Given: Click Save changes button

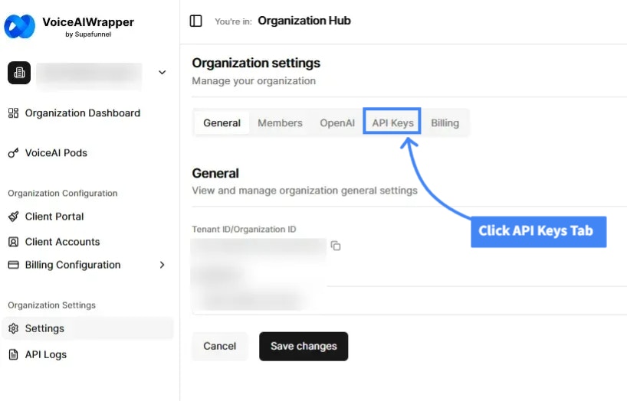Looking at the screenshot, I should 304,346.
